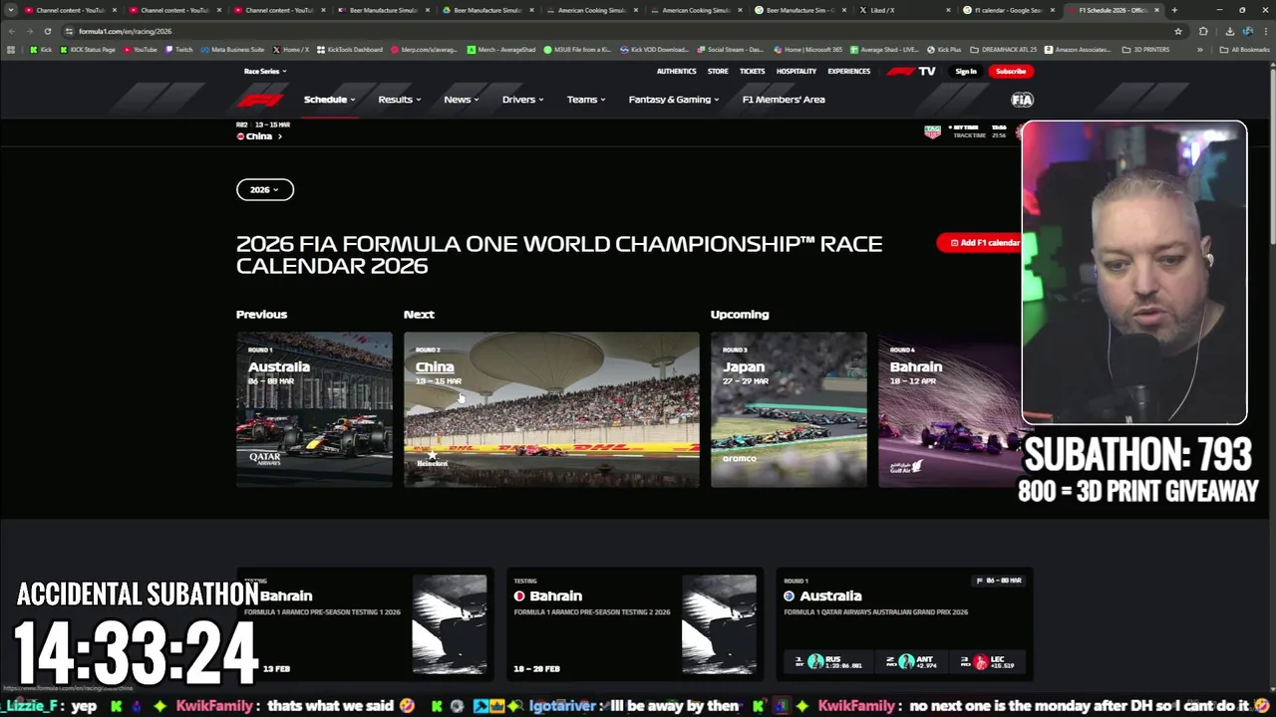1276x717 pixels.
Task: Open the TICKETS link
Action: [752, 71]
